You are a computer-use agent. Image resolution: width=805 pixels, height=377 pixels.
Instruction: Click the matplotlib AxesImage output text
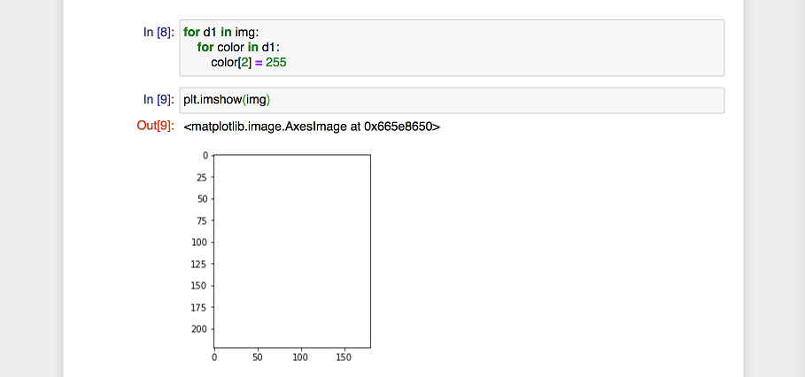(312, 127)
